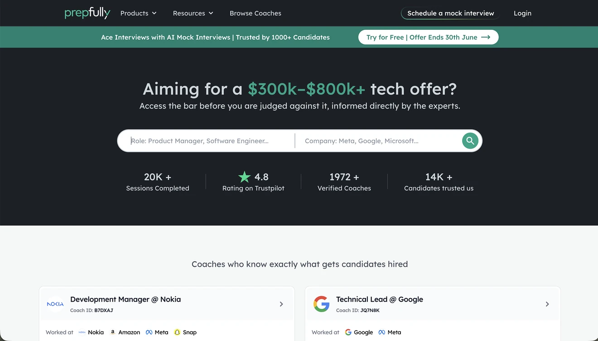Click the 'Access the bar' subheading text
The width and height of the screenshot is (598, 341).
point(299,106)
